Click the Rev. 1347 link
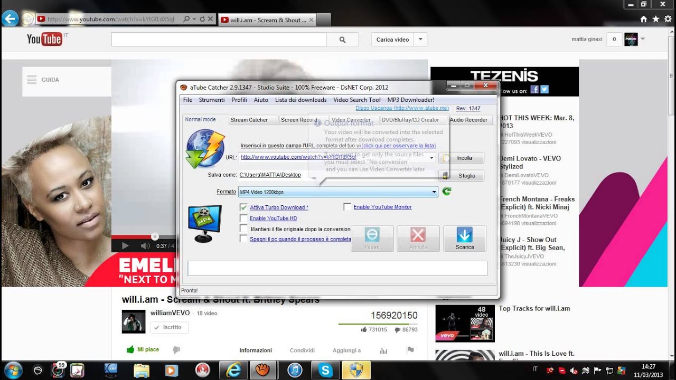 tap(468, 108)
